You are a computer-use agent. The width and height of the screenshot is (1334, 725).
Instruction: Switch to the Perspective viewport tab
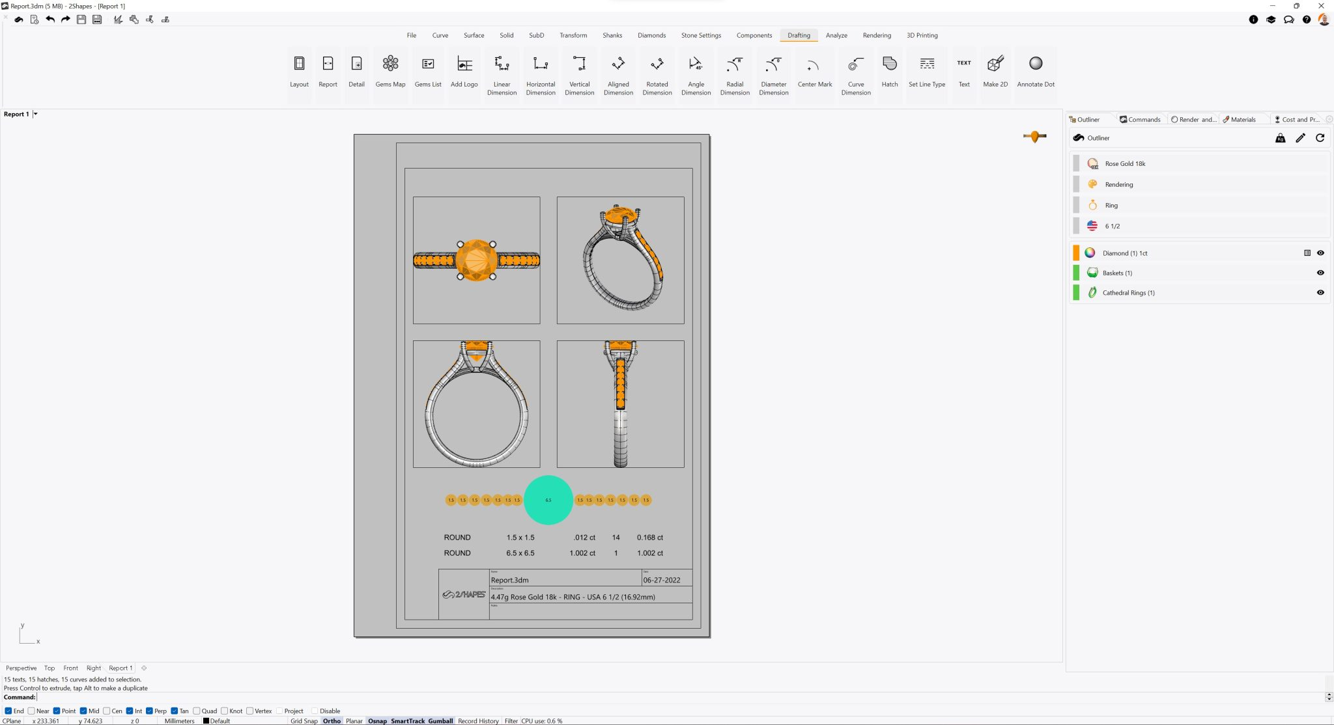coord(21,668)
